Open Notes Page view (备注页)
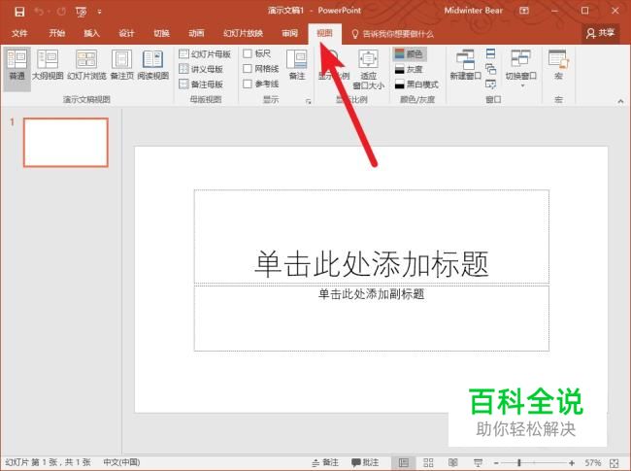 point(121,64)
